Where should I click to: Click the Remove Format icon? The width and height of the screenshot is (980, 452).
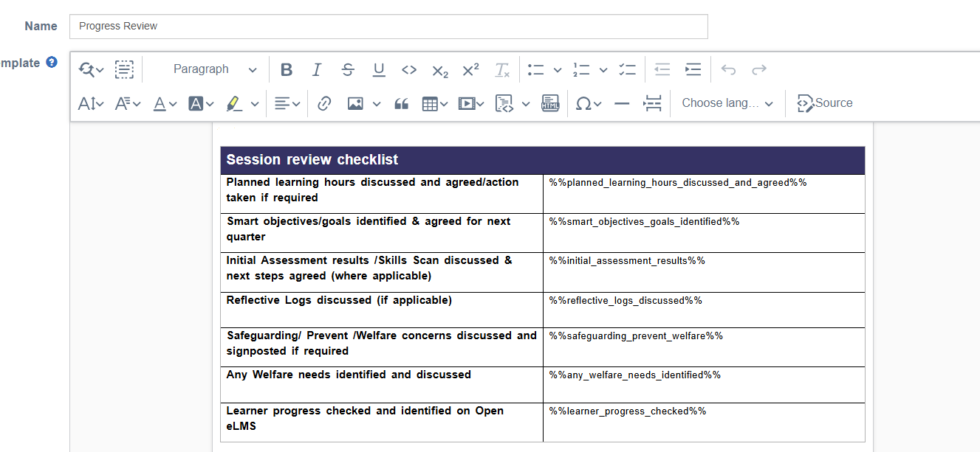(x=502, y=69)
